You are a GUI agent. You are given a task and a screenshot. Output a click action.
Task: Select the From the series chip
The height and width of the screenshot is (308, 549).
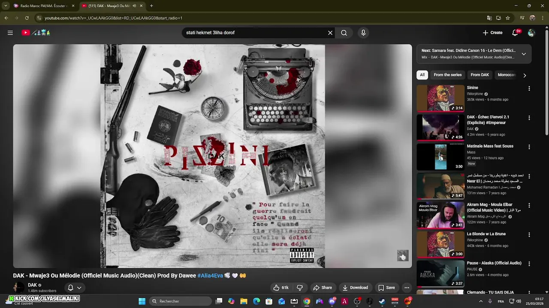coord(447,75)
